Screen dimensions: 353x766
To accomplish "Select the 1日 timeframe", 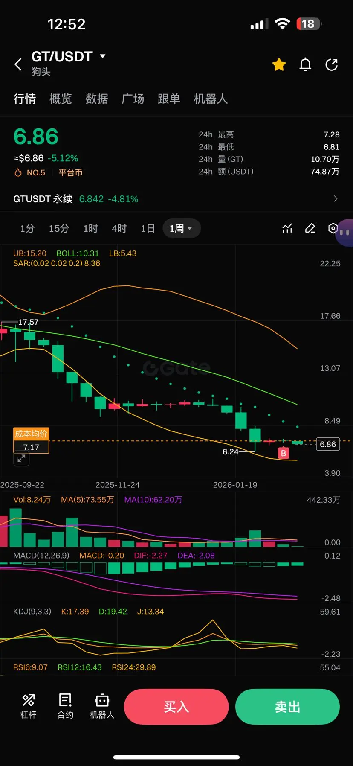I will (x=148, y=228).
